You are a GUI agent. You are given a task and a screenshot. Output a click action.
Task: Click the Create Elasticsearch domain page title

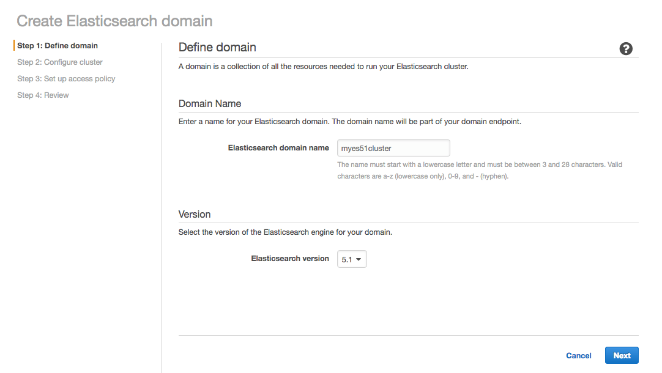114,21
